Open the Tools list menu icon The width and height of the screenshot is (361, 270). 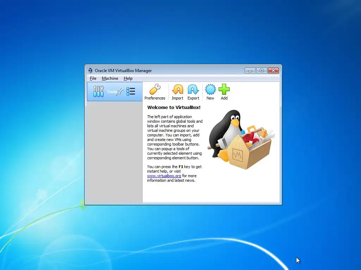coord(131,91)
